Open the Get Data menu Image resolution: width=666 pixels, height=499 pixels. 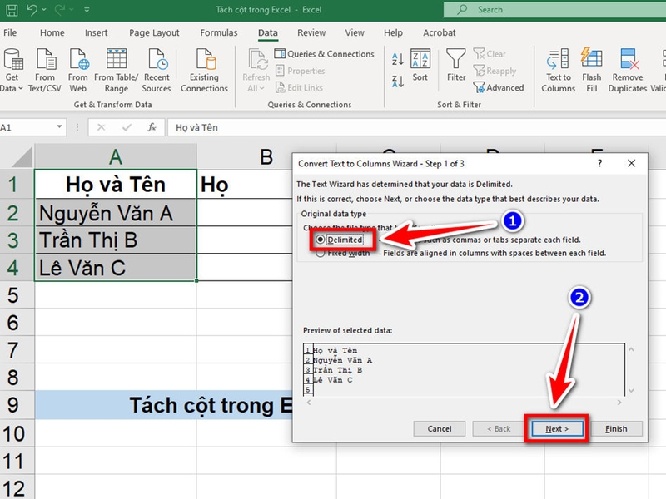point(12,70)
